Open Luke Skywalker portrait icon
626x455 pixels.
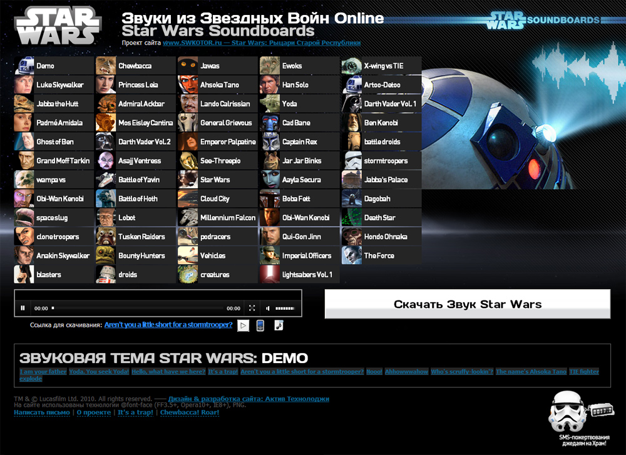24,84
